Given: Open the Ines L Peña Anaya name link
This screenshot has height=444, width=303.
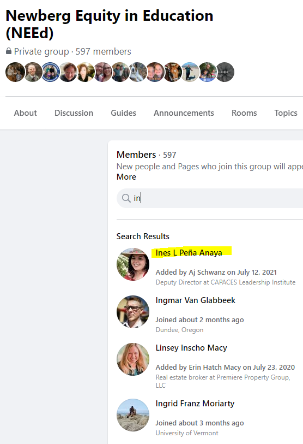Looking at the screenshot, I should coord(189,252).
